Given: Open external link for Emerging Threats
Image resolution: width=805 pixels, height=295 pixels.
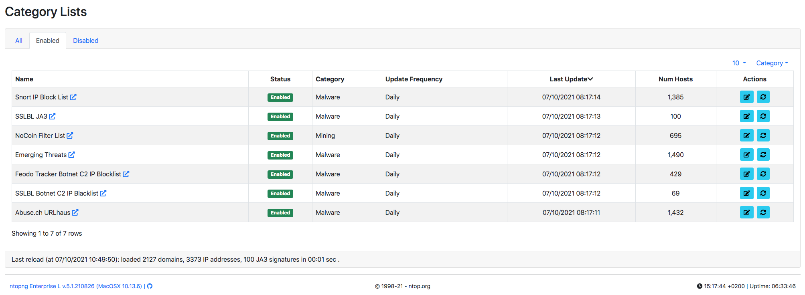Looking at the screenshot, I should pos(71,155).
